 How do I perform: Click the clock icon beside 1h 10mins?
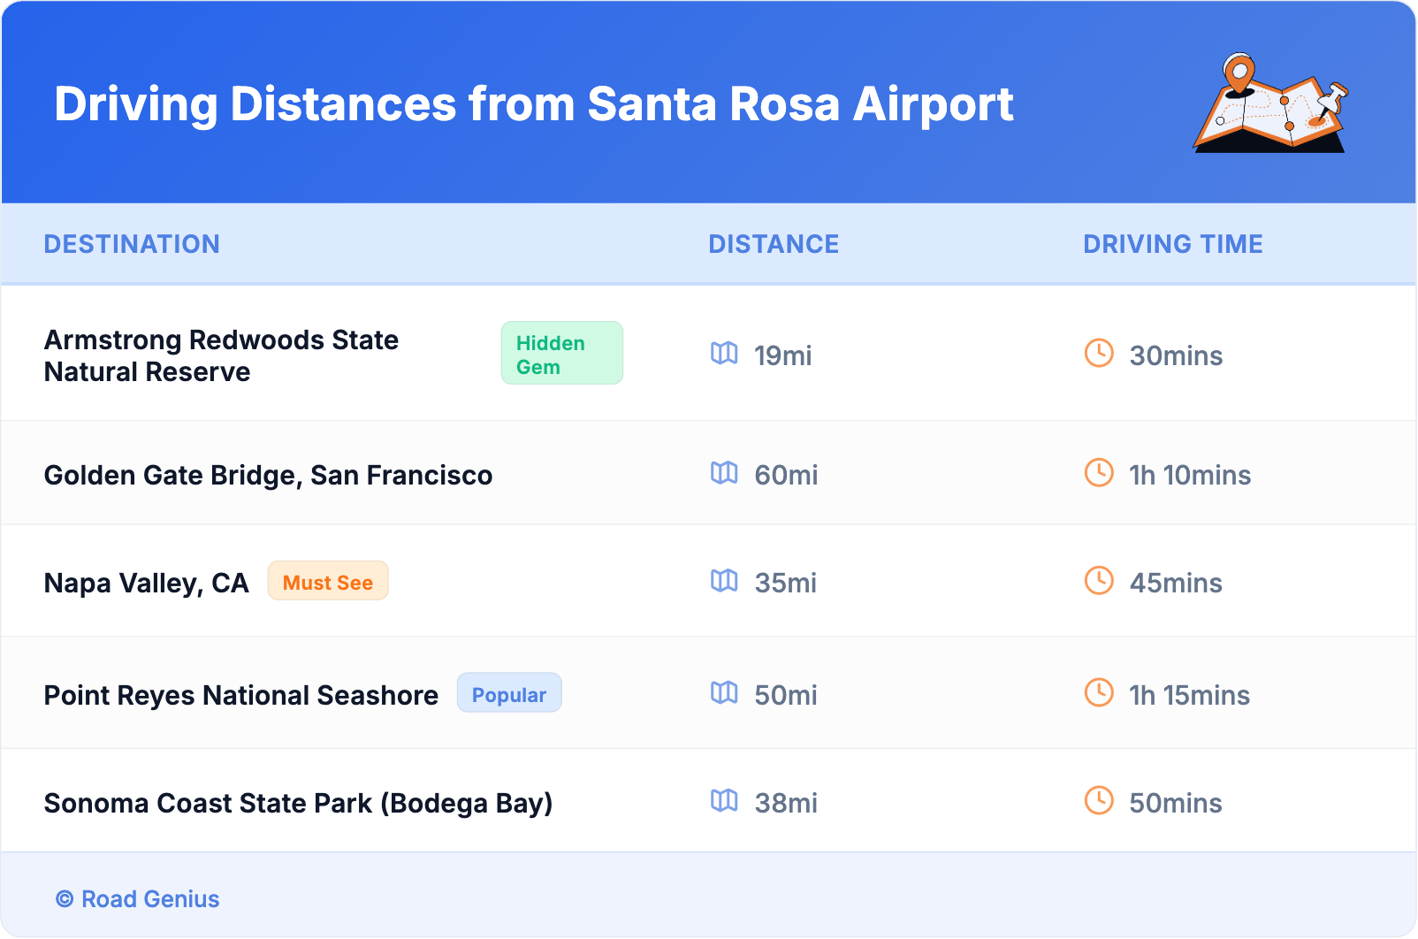coord(1099,473)
